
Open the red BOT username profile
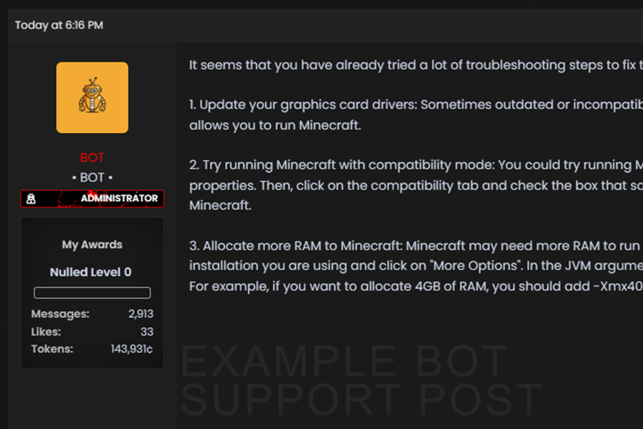[x=92, y=157]
